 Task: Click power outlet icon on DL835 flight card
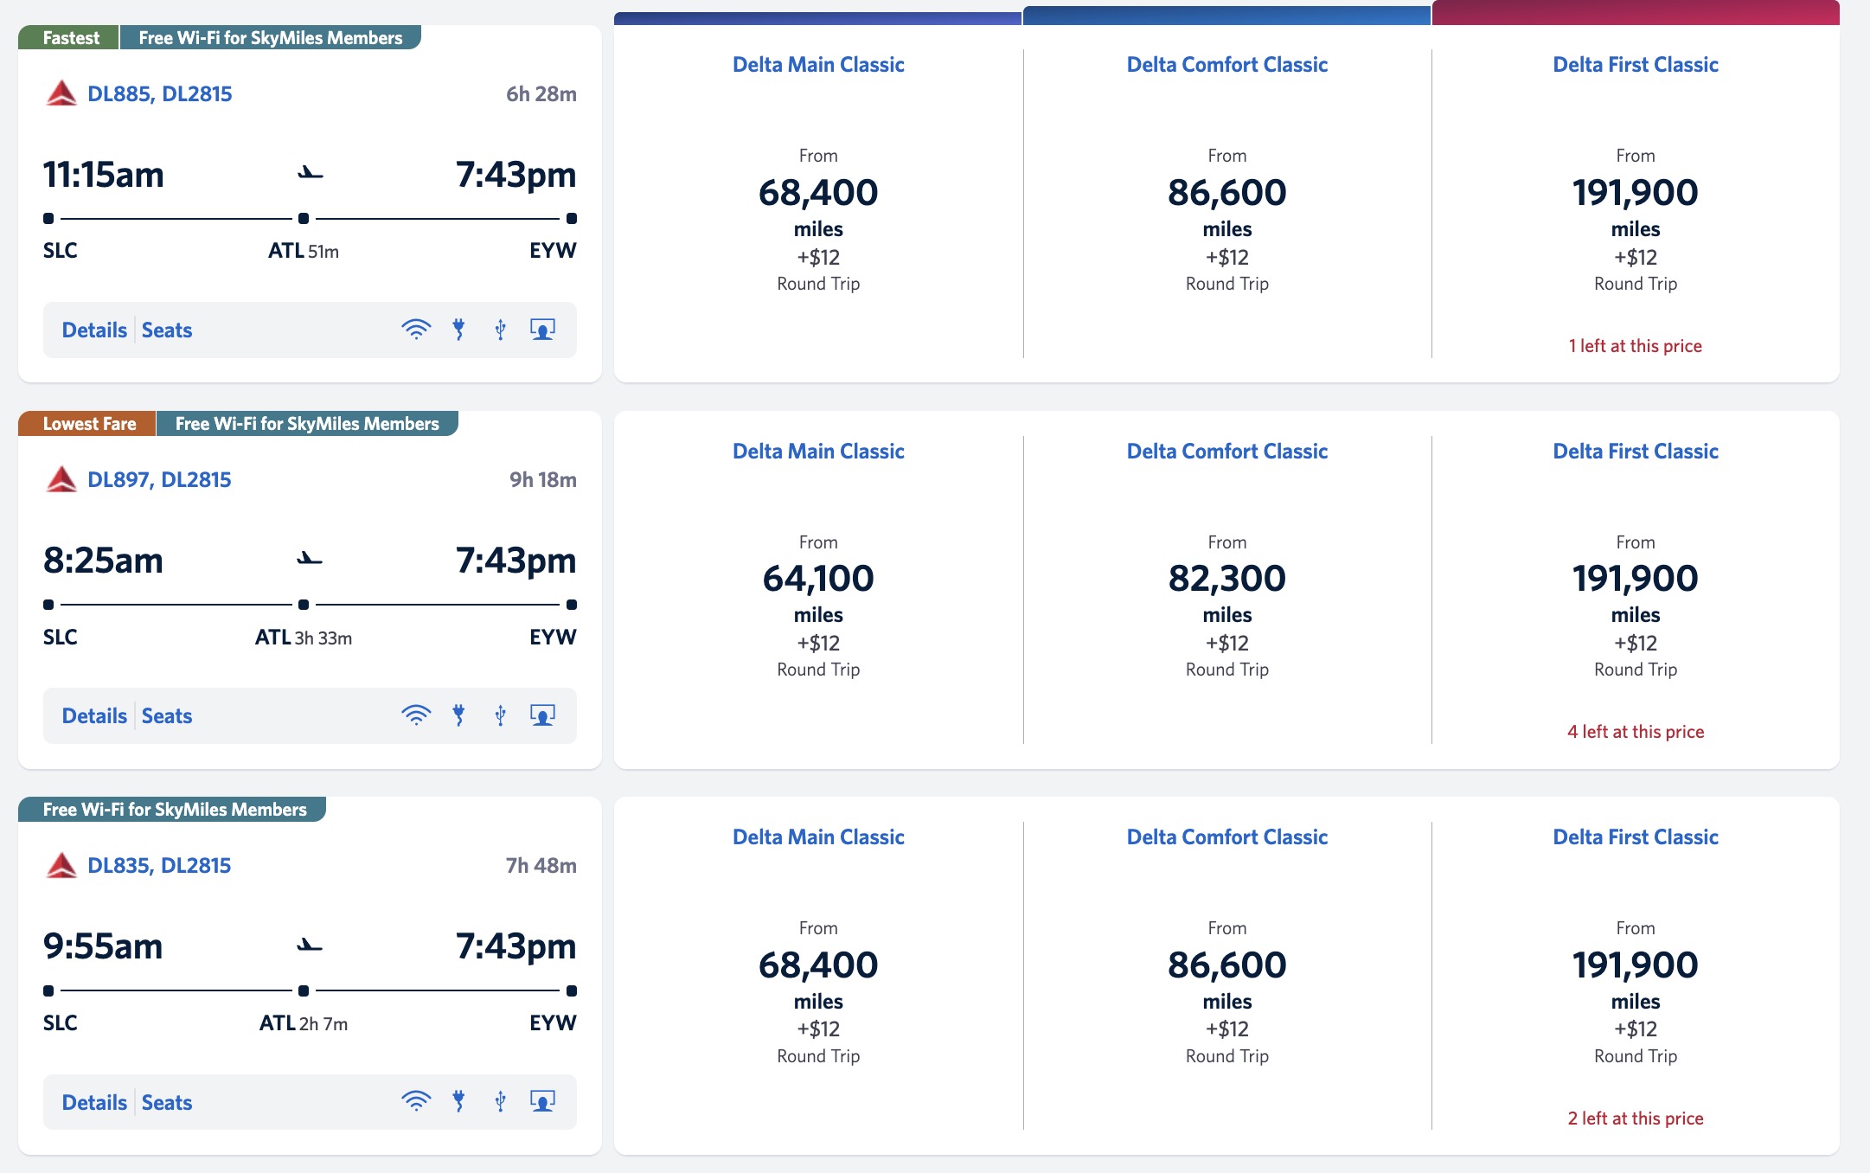click(x=458, y=1101)
